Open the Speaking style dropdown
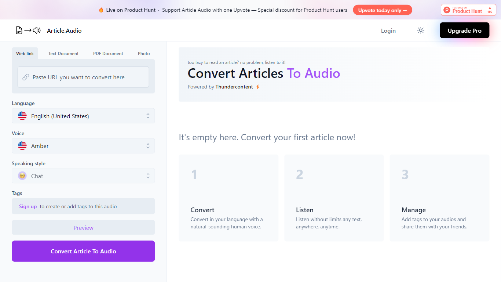 (83, 176)
